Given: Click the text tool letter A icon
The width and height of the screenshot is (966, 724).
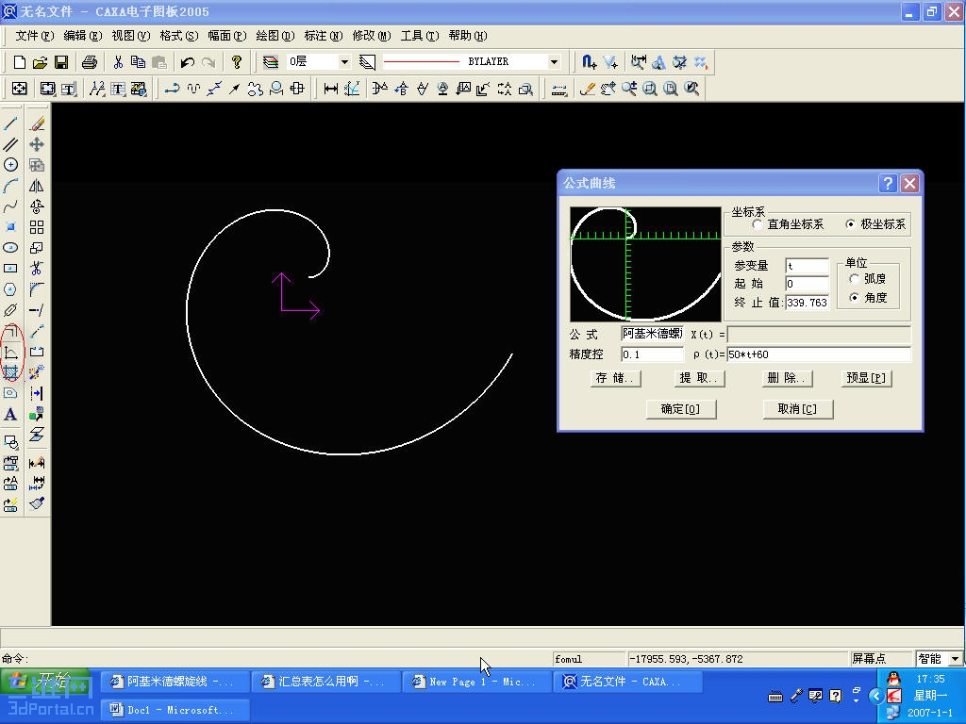Looking at the screenshot, I should tap(11, 415).
